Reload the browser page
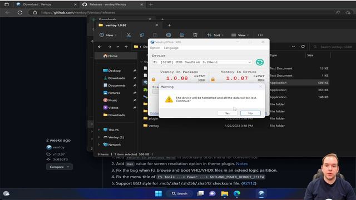Image resolution: width=356 pixels, height=200 pixels. click(x=20, y=12)
